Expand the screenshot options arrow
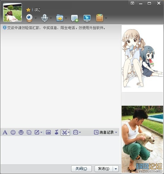Screen dimensions: 164x174 click(69, 132)
